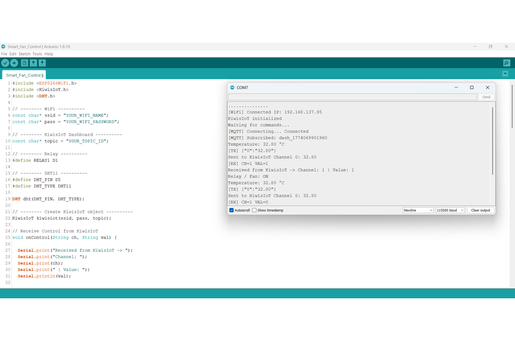Click "[RX] CH=1 VAL=1" output line
This screenshot has width=515, height=341.
[x=248, y=163]
